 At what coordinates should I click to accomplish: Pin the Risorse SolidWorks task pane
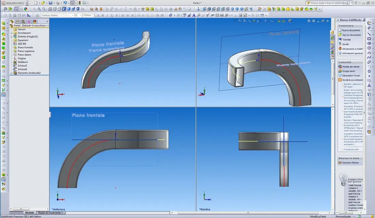tap(364, 20)
